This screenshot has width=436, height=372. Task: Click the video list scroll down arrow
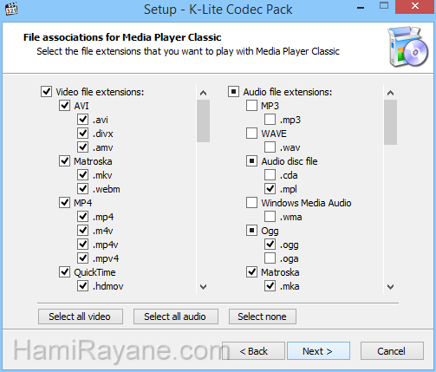point(203,287)
